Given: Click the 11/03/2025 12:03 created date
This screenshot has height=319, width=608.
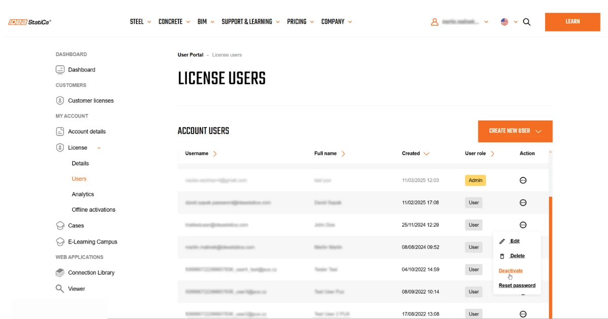Looking at the screenshot, I should tap(420, 180).
